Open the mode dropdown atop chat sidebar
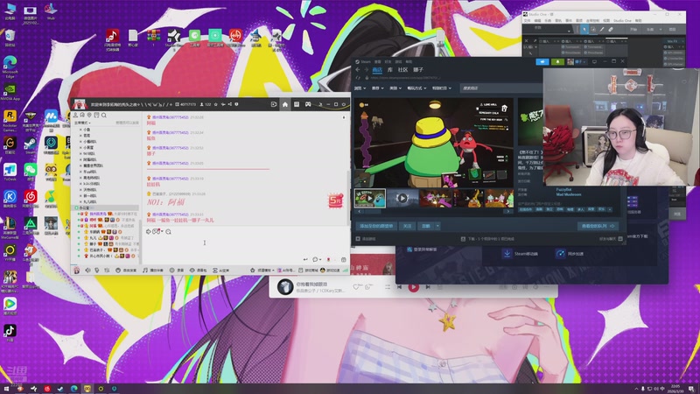This screenshot has width=700, height=394. [82, 123]
